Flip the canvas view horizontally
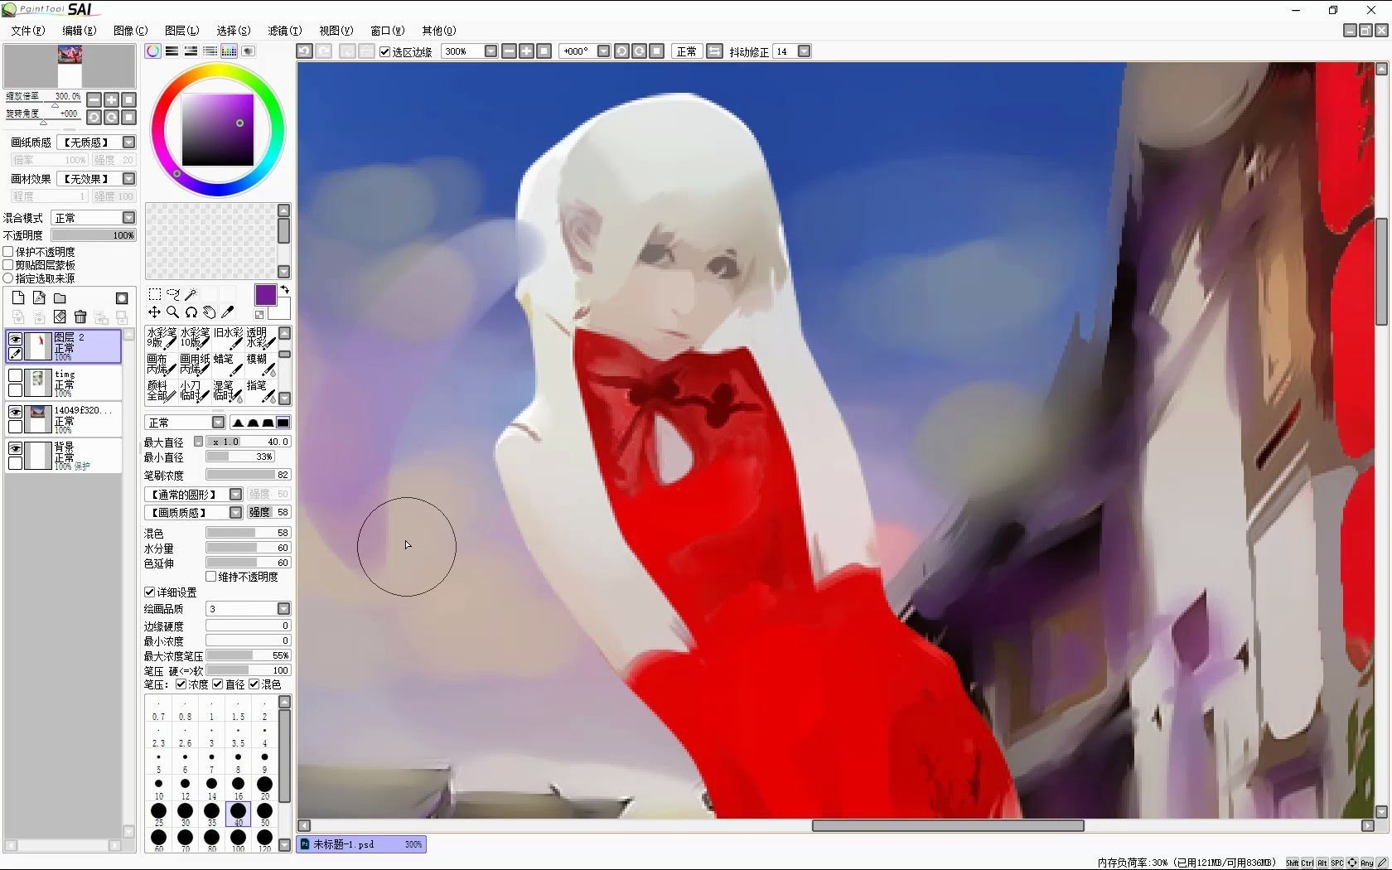The height and width of the screenshot is (870, 1392). [x=715, y=51]
